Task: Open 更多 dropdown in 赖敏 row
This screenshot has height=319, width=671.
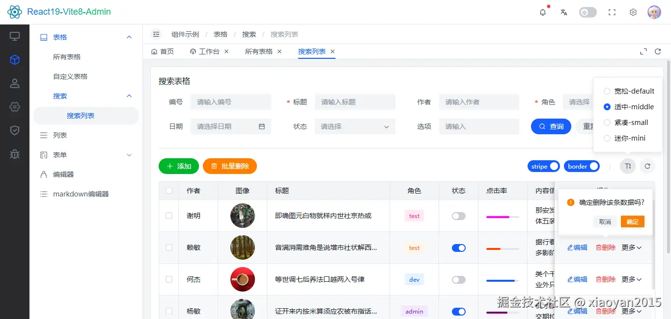Action: [632, 247]
